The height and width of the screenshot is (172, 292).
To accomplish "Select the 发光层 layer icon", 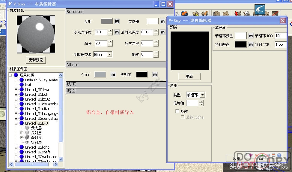I will point(27,128).
